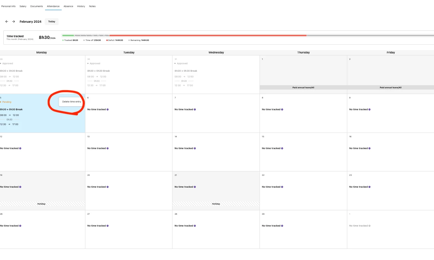Click grey remaining segment of progress bar
This screenshot has height=260, width=434.
click(370, 35)
